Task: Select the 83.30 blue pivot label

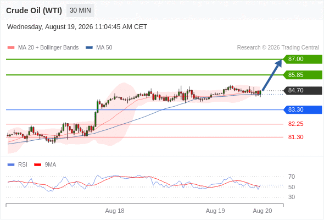Action: [x=303, y=109]
